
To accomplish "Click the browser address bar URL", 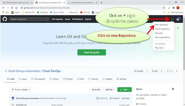I will tap(47, 8).
